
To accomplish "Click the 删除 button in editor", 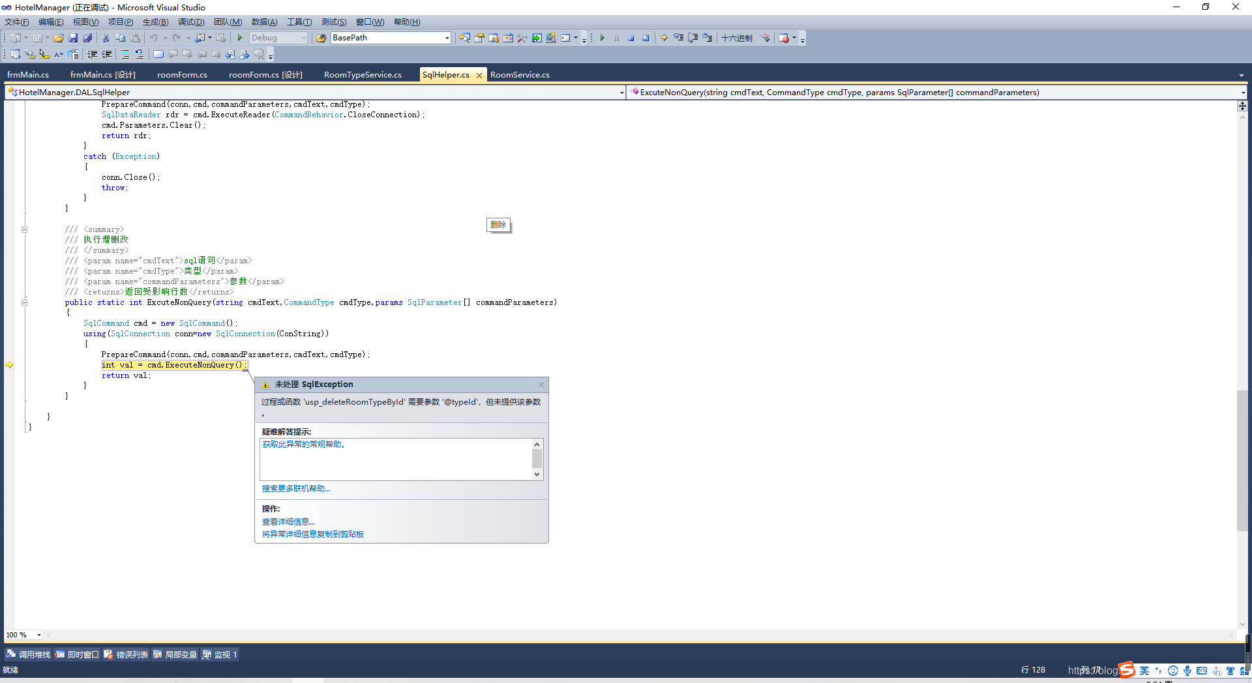I will [x=498, y=225].
